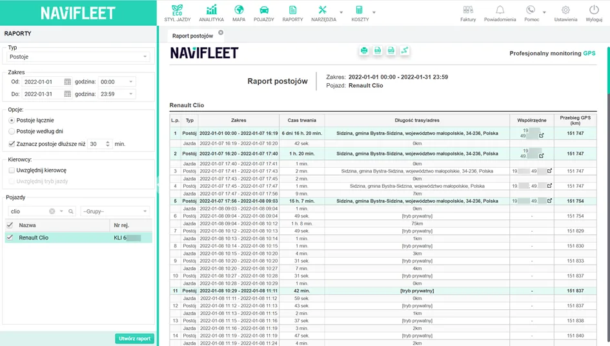610x346 pixels.
Task: Open search options arrow in vehicle filter
Action: pyautogui.click(x=61, y=211)
